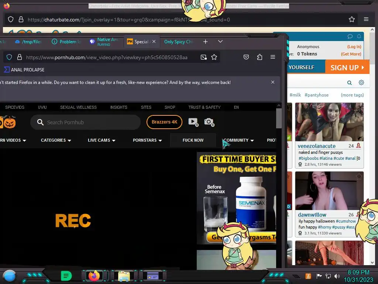Click the orange SIGN UP button
Image resolution: width=378 pixels, height=284 pixels.
point(347,67)
